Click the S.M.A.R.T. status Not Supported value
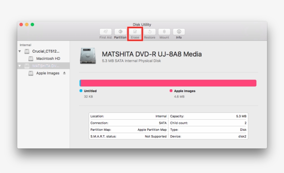The height and width of the screenshot is (173, 284). tap(156, 136)
